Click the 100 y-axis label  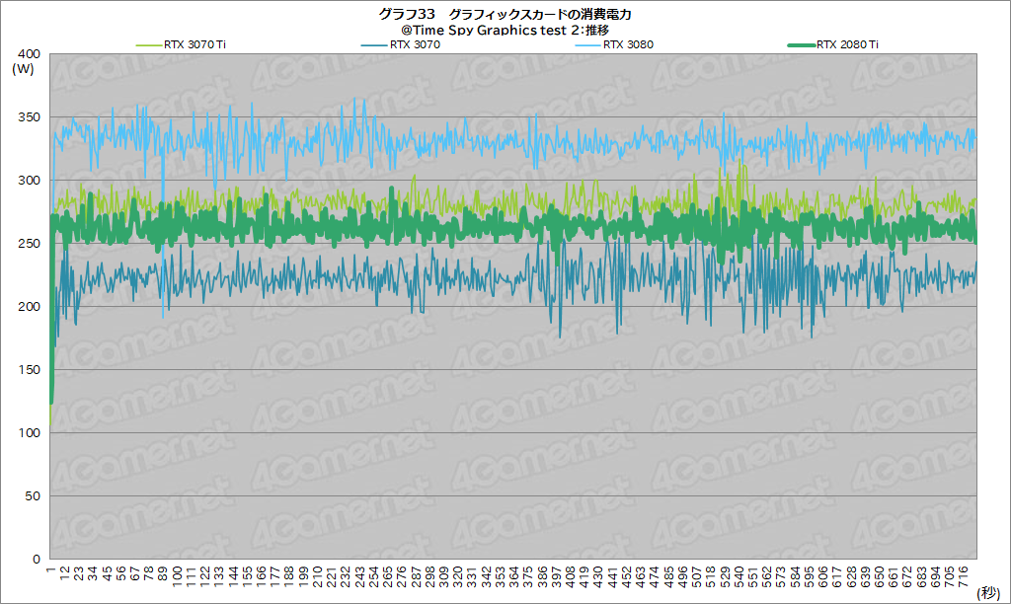[29, 433]
